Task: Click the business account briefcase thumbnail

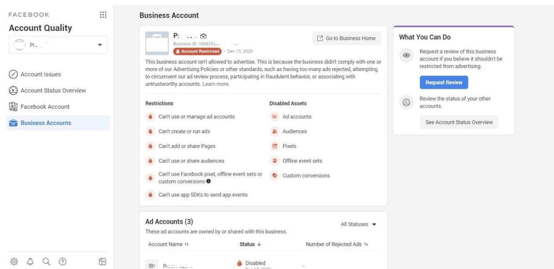Action: pos(157,43)
